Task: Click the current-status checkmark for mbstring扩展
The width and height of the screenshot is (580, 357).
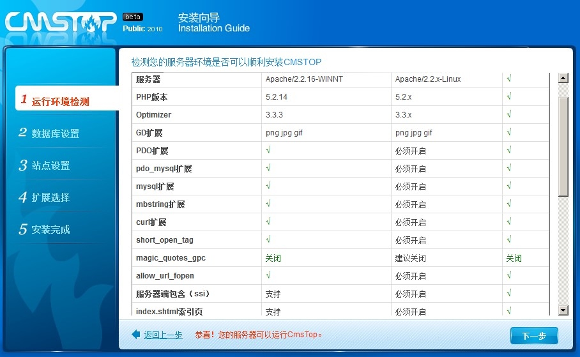Action: pos(268,204)
